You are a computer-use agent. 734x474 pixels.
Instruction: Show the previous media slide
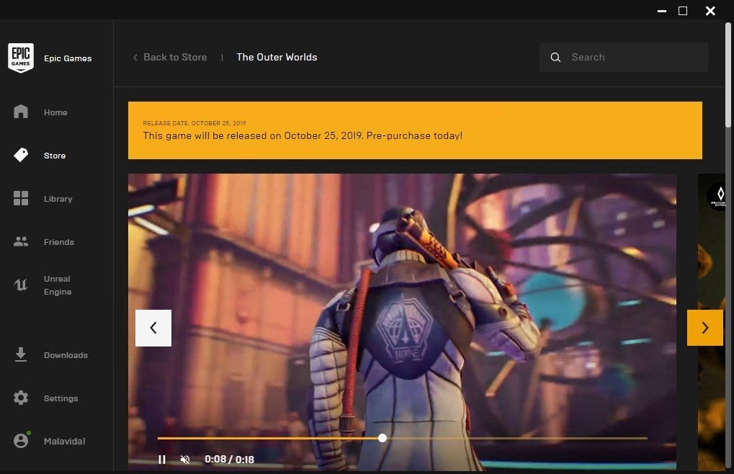(153, 328)
